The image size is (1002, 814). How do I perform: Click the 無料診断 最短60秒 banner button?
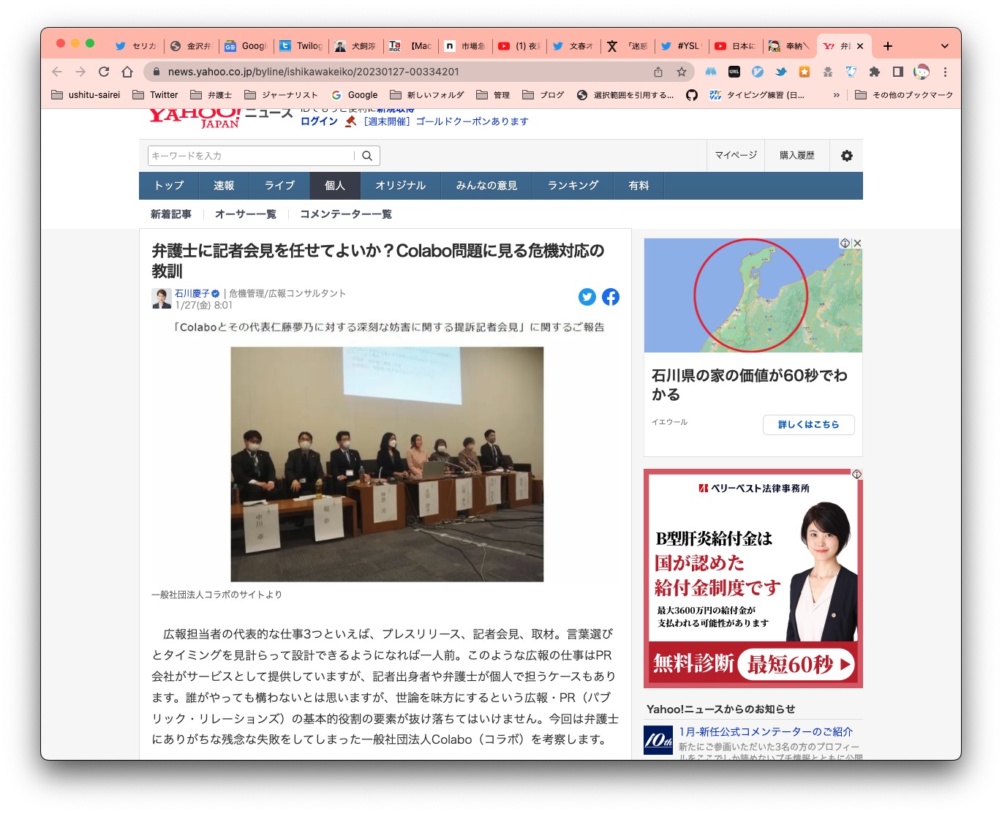(x=753, y=664)
